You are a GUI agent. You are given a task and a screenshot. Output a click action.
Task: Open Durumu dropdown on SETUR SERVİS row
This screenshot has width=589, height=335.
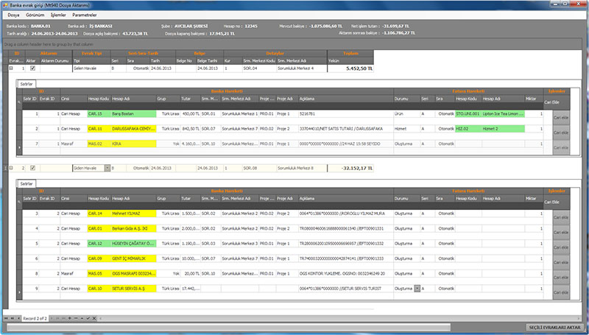[417, 289]
